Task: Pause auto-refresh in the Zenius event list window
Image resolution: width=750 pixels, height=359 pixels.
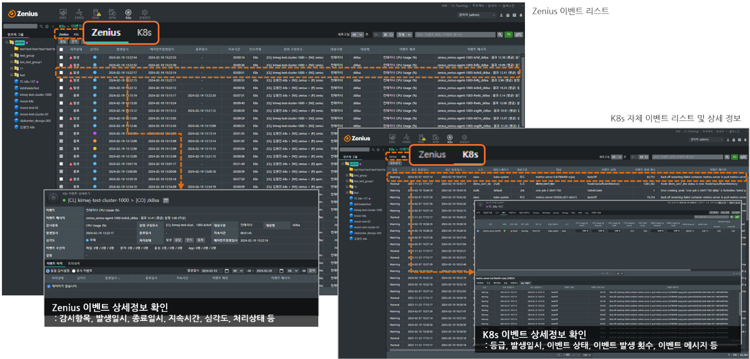Action: point(385,35)
